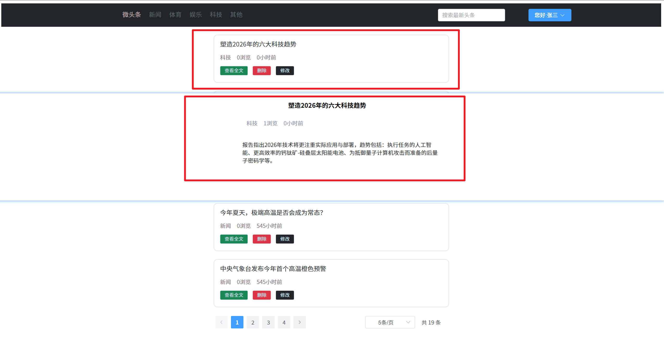Delete the article about 极端高温
The width and height of the screenshot is (664, 350).
tap(262, 239)
